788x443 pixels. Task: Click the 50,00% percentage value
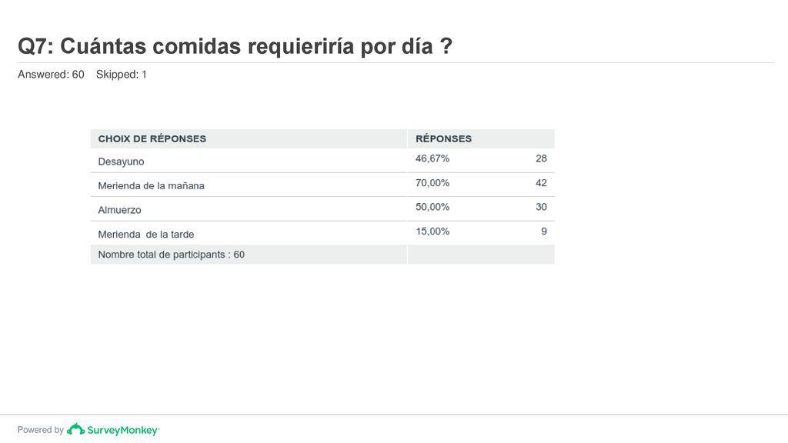tap(432, 207)
